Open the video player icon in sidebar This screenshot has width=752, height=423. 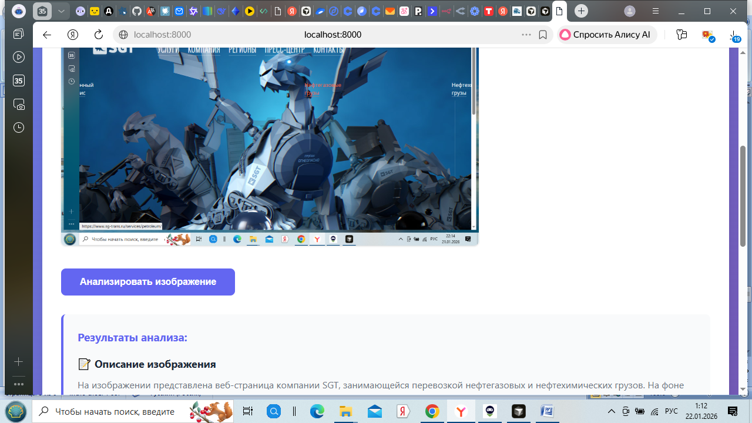[19, 57]
